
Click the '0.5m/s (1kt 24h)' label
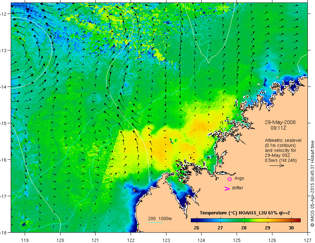[x=281, y=160]
